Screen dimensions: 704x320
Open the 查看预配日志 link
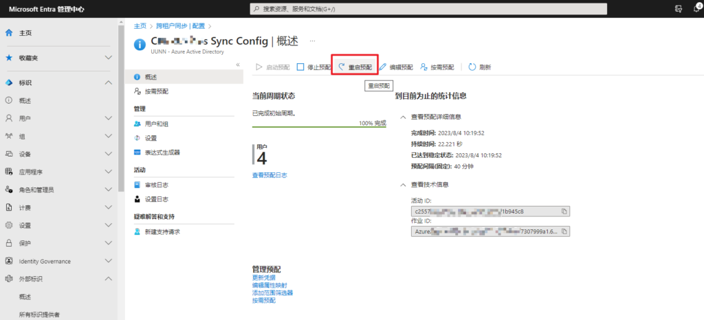tap(269, 175)
